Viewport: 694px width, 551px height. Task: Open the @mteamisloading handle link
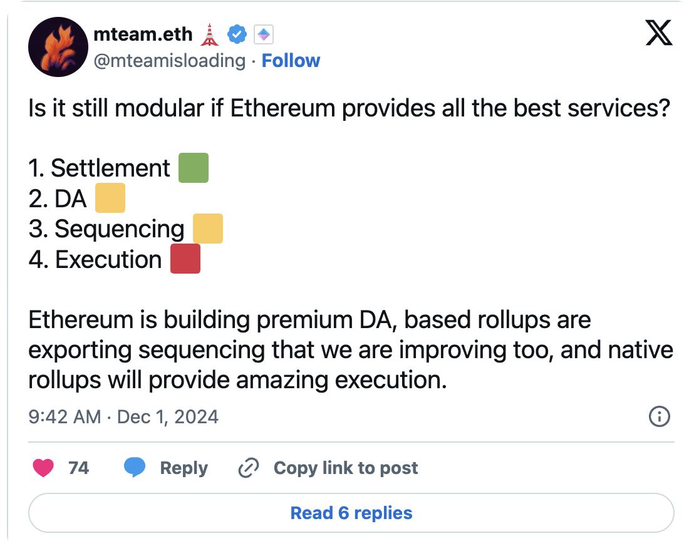click(x=169, y=61)
